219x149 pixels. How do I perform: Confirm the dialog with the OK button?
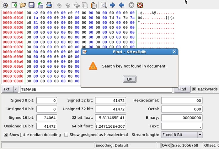[130, 79]
